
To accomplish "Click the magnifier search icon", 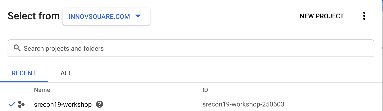I will click(17, 48).
